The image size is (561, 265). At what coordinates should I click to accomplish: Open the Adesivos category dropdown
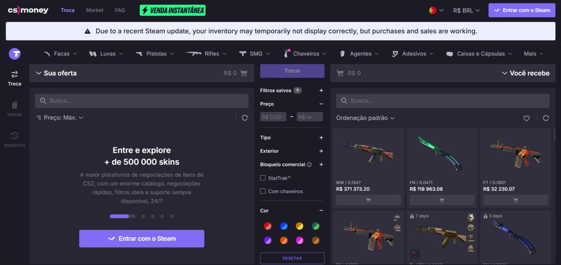pyautogui.click(x=413, y=54)
